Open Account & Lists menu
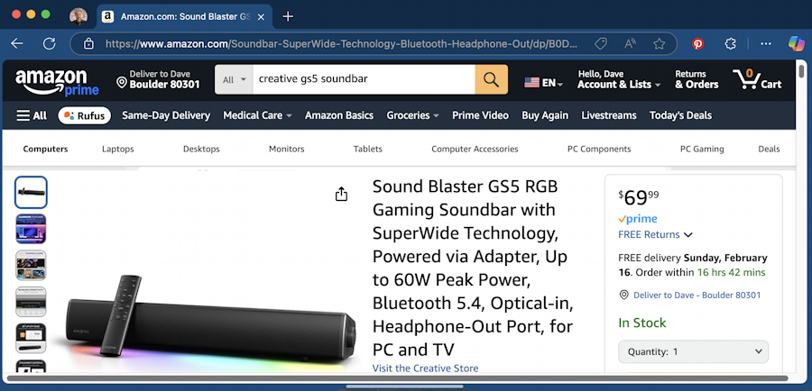 pos(619,79)
